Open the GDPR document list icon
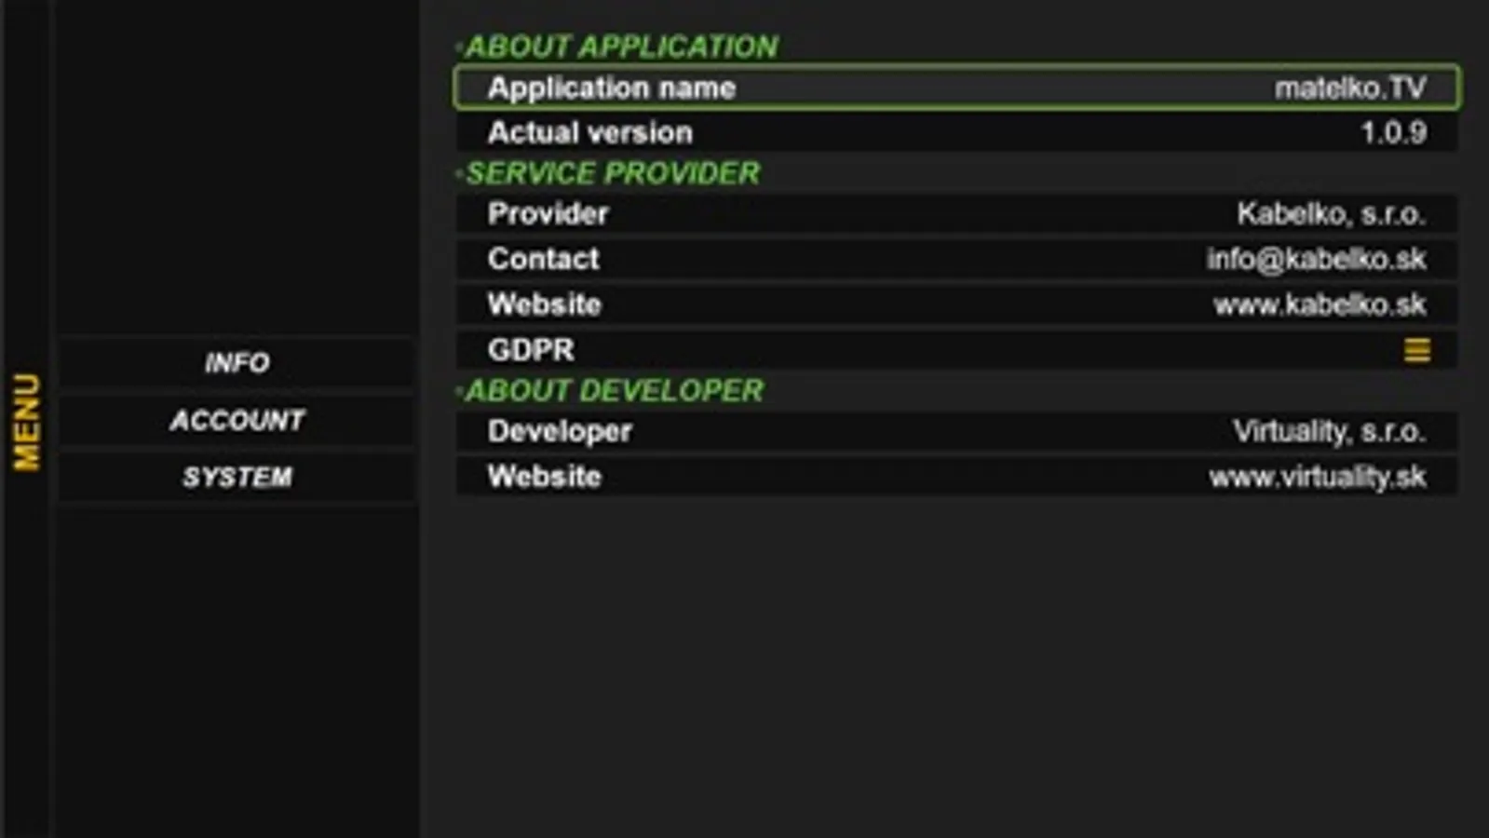Image resolution: width=1489 pixels, height=838 pixels. point(1416,350)
